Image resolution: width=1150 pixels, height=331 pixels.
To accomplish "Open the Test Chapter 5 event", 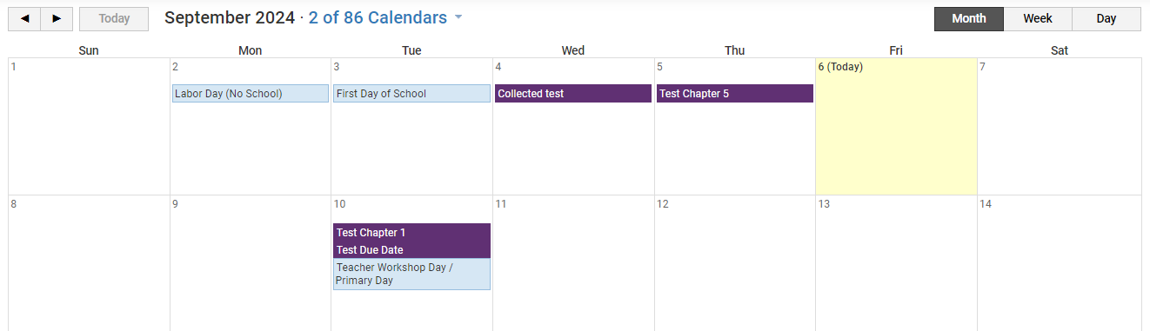I will pyautogui.click(x=734, y=94).
